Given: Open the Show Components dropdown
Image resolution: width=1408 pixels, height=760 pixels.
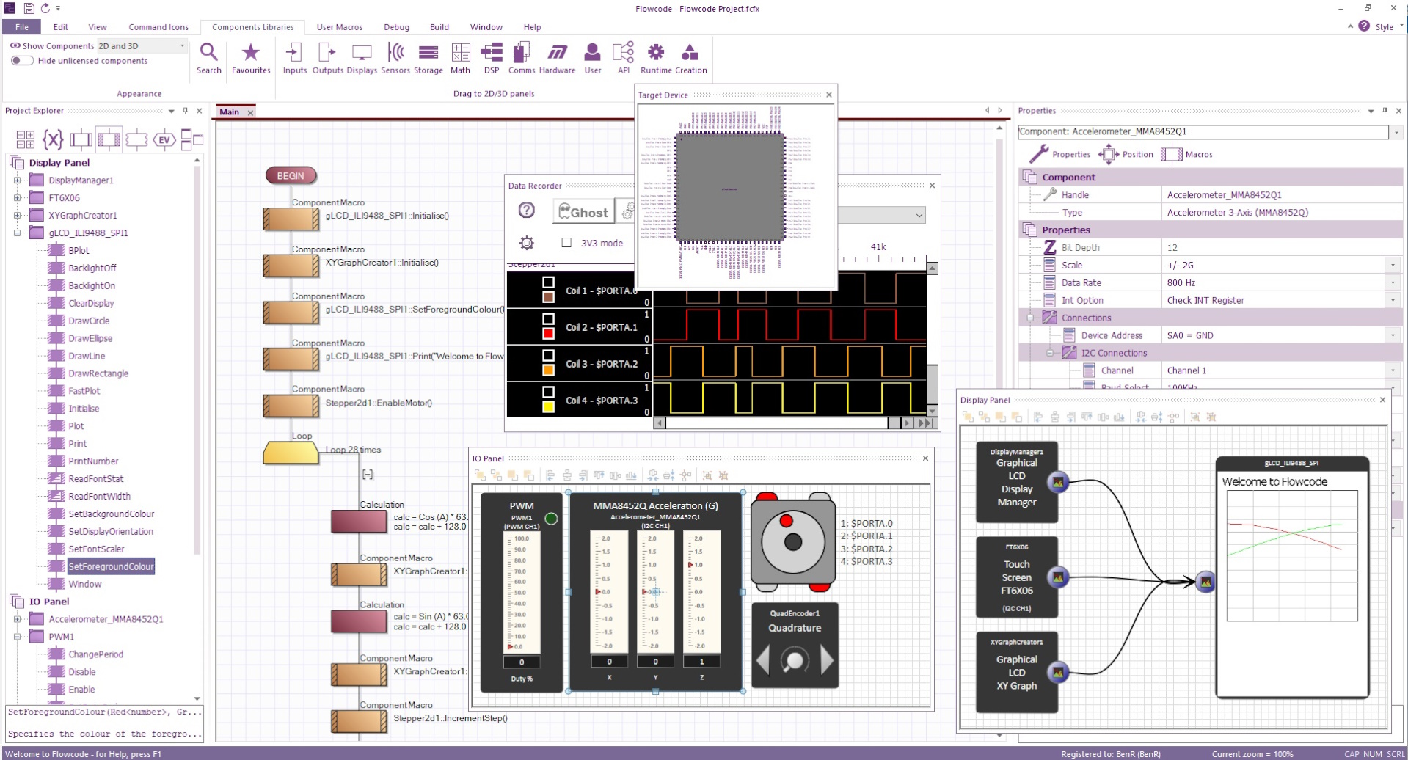Looking at the screenshot, I should [x=181, y=45].
